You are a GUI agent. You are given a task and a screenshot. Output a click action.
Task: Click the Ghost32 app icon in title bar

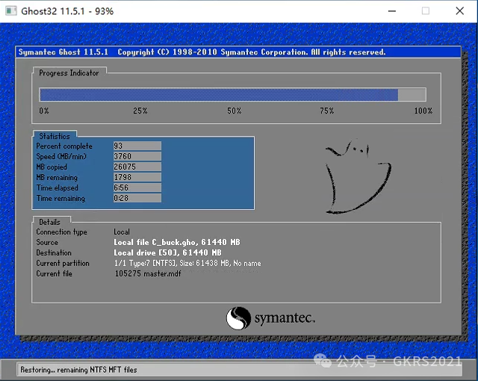tap(11, 11)
